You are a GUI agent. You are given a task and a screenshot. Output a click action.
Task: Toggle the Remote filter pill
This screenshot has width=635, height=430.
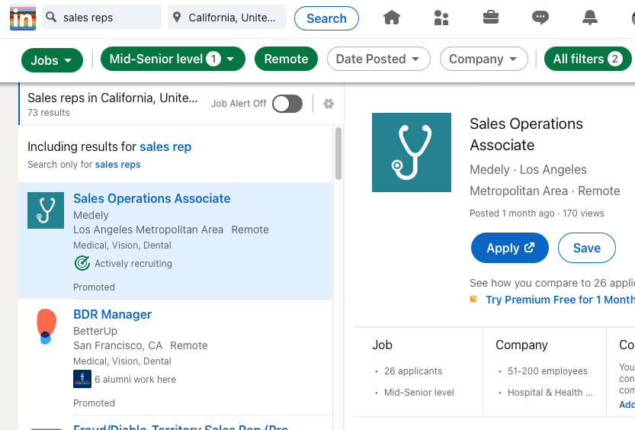[286, 59]
